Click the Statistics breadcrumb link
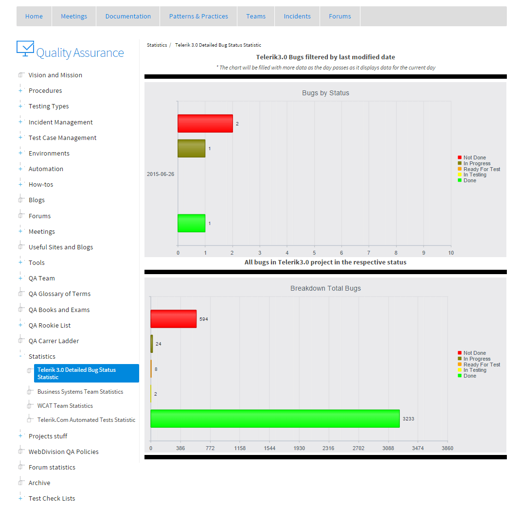This screenshot has width=520, height=505. pos(157,45)
